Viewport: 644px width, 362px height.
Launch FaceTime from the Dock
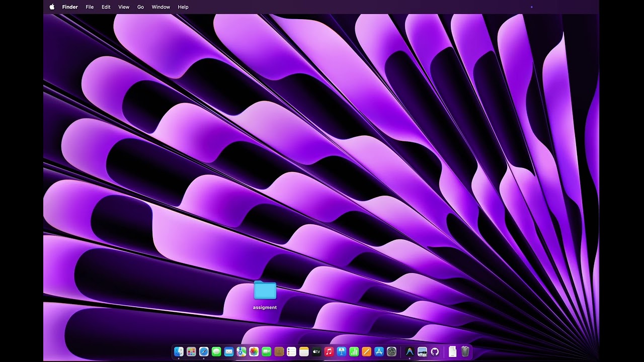tap(266, 351)
